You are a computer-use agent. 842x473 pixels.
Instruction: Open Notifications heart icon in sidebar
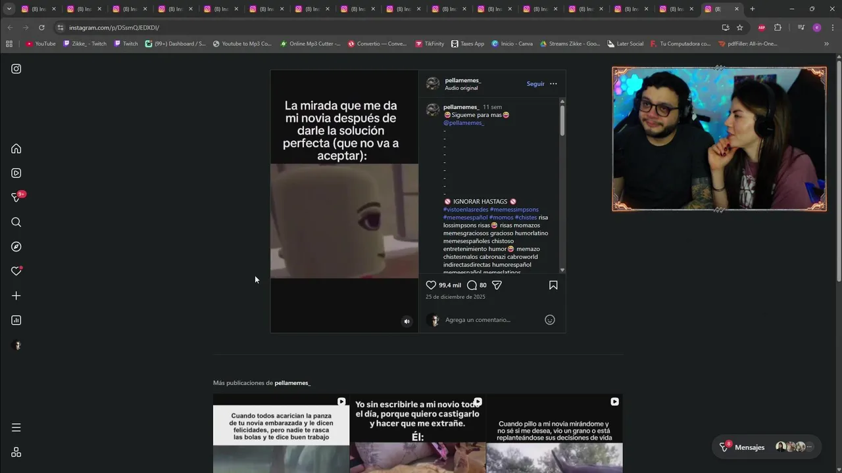point(16,271)
